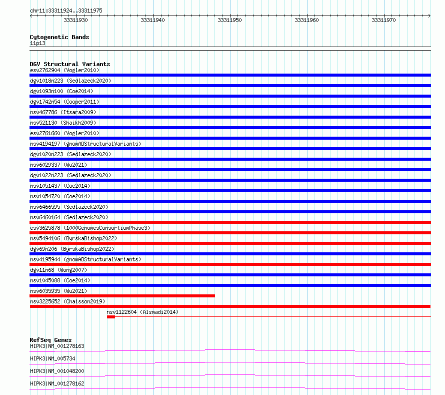Select nsv1054720 (Coe2014) variant label
445x395 pixels.
(60, 196)
